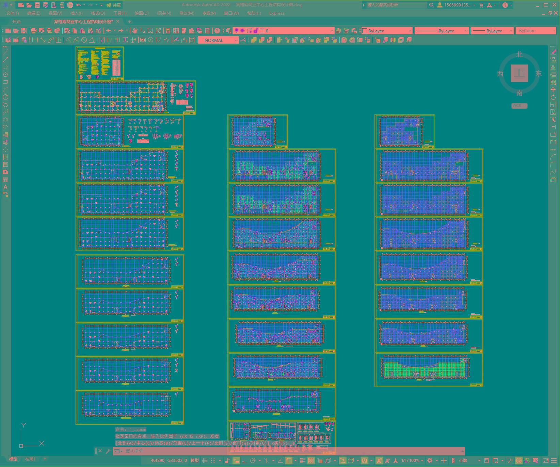
Task: Click the Save icon in quick access toolbar
Action: (37, 5)
